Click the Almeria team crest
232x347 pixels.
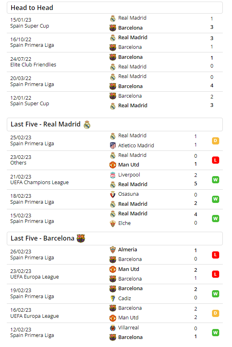click(113, 250)
